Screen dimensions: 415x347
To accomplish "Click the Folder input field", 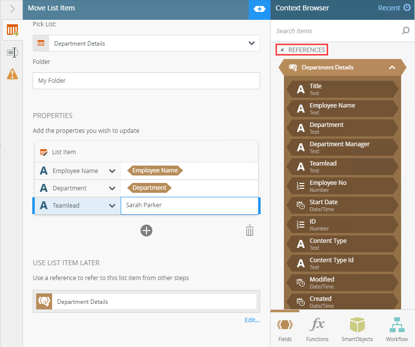I will [x=146, y=81].
